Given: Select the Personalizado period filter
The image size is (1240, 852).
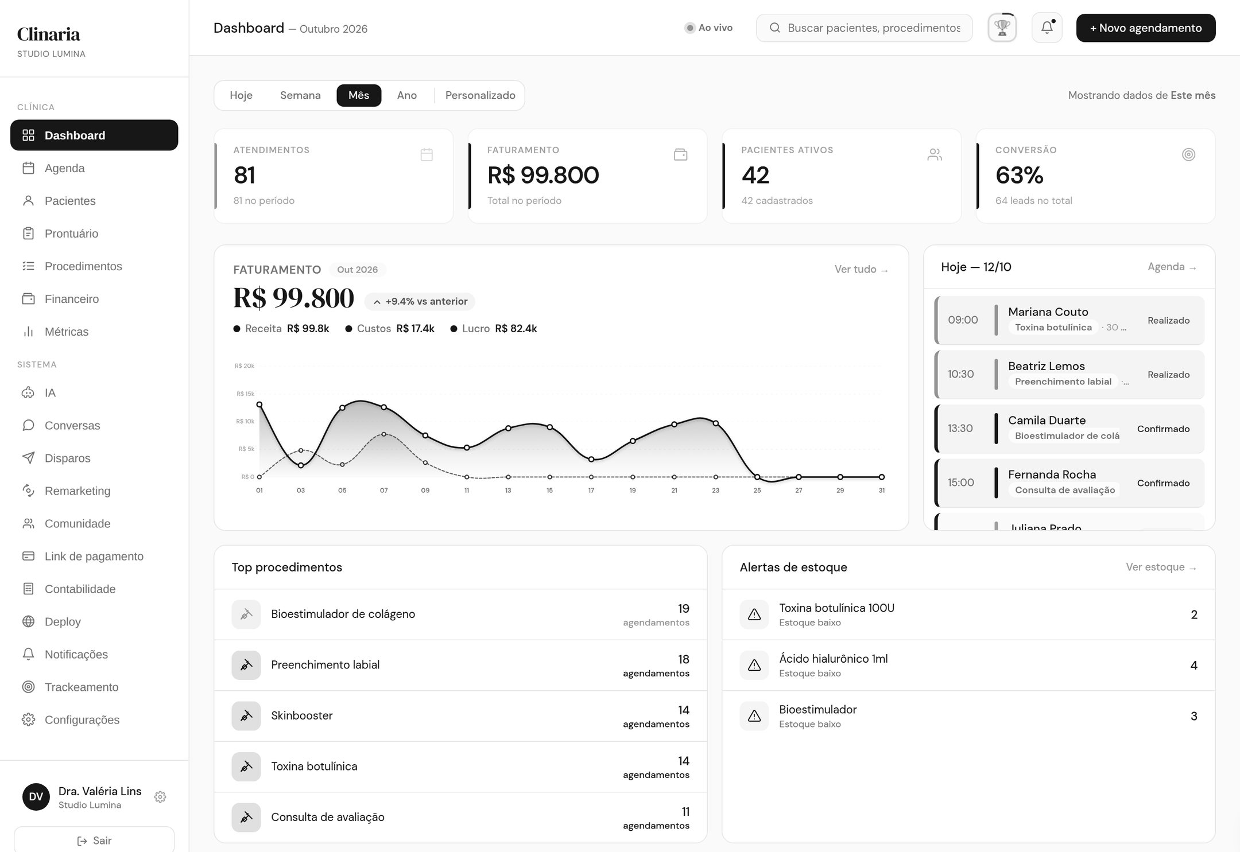Looking at the screenshot, I should point(480,95).
